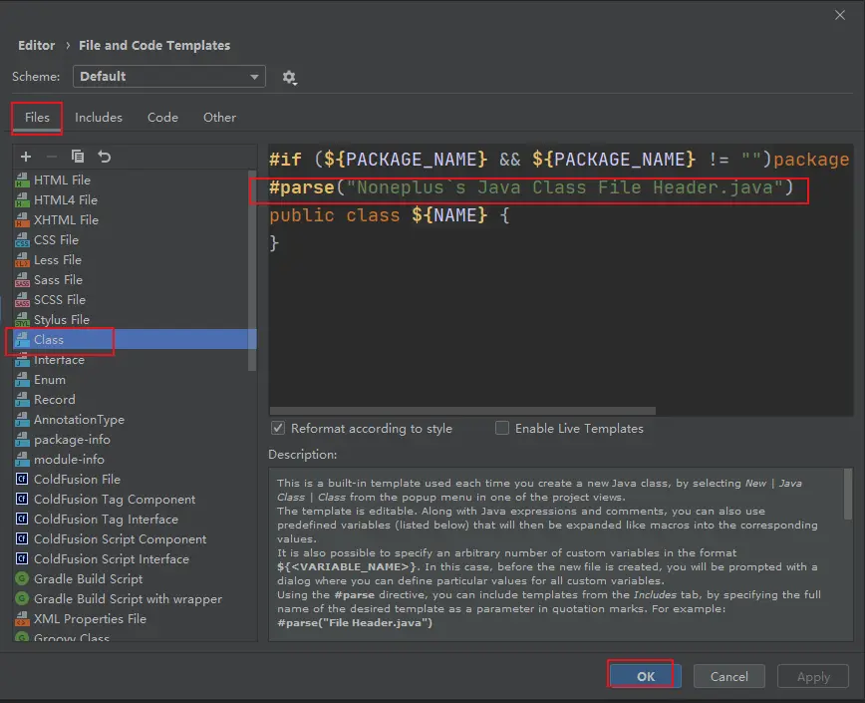The width and height of the screenshot is (865, 703).
Task: Click the Interface template icon
Action: [x=22, y=360]
